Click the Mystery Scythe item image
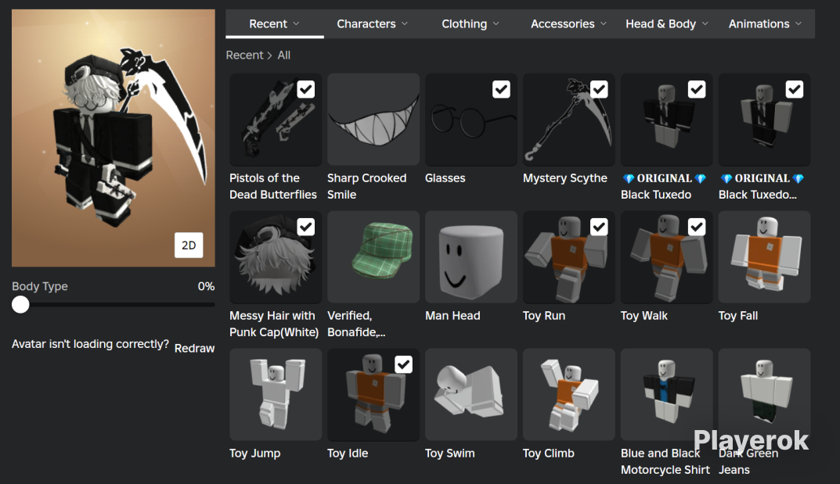The width and height of the screenshot is (840, 484). (x=569, y=120)
